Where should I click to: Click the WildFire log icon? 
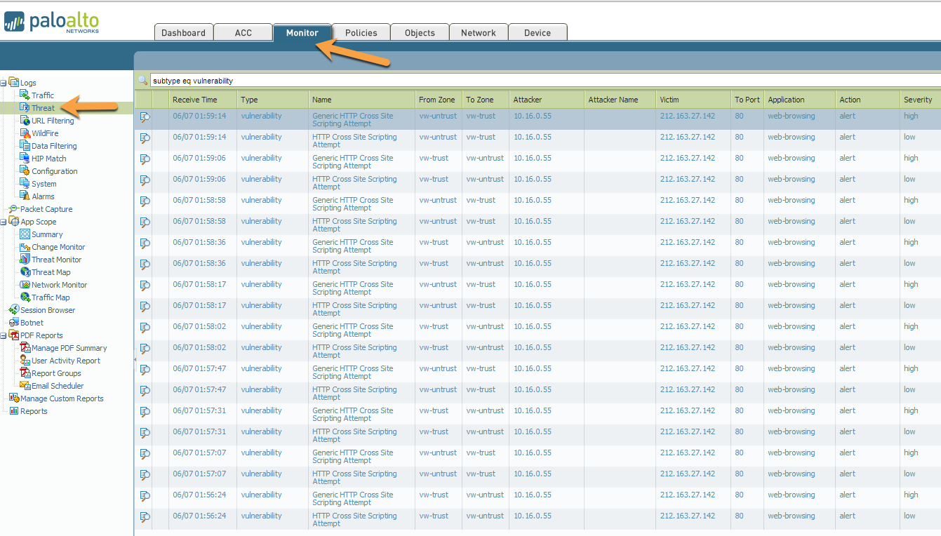click(x=25, y=133)
